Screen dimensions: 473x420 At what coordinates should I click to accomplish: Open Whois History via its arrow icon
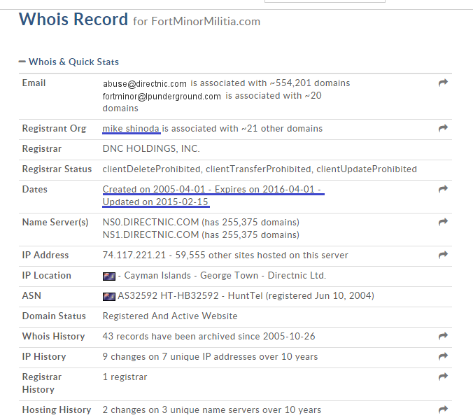pos(442,337)
